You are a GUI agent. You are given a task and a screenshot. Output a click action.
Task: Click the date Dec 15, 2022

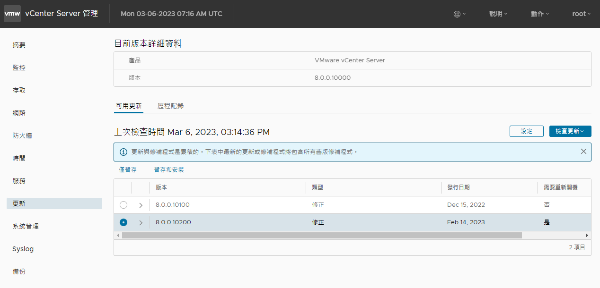[466, 205]
